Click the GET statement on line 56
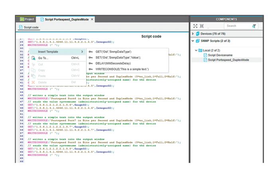Viewport: 279px width, 178px height. tap(71, 130)
